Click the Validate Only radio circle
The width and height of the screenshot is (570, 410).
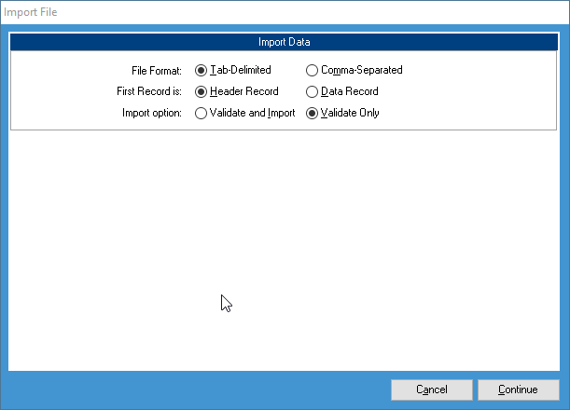pos(313,113)
